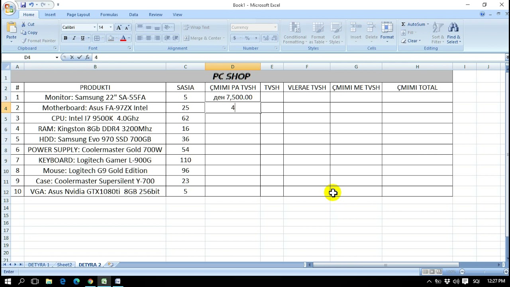Adjust the zoom slider
The height and width of the screenshot is (287, 510).
coord(485,272)
